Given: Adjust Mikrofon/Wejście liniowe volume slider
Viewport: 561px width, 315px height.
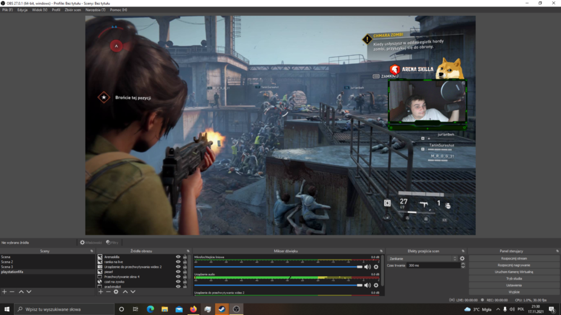Looking at the screenshot, I should [278, 267].
